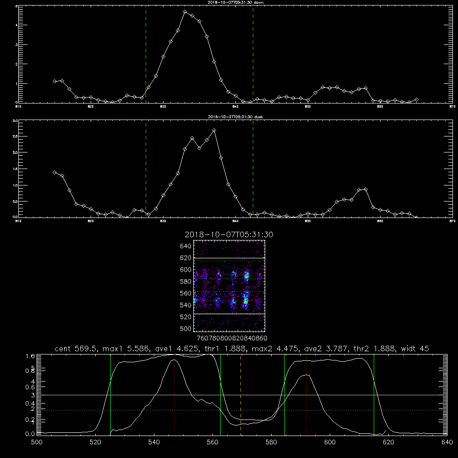Click the heatmap spectrogram image
The image size is (458, 458).
[x=229, y=286]
